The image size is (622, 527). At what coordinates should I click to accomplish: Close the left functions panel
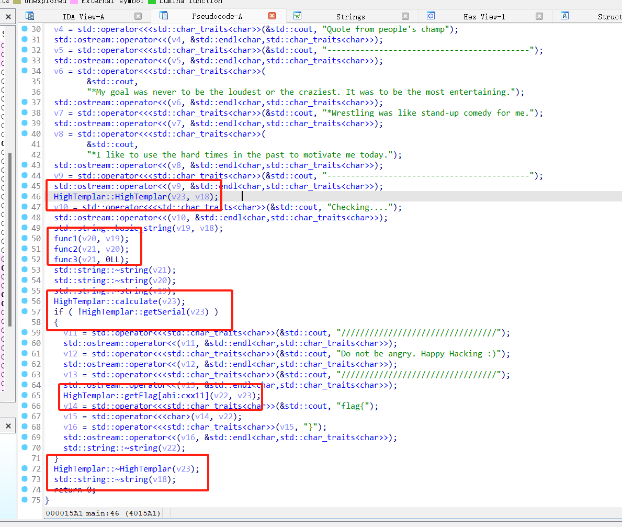click(x=8, y=17)
